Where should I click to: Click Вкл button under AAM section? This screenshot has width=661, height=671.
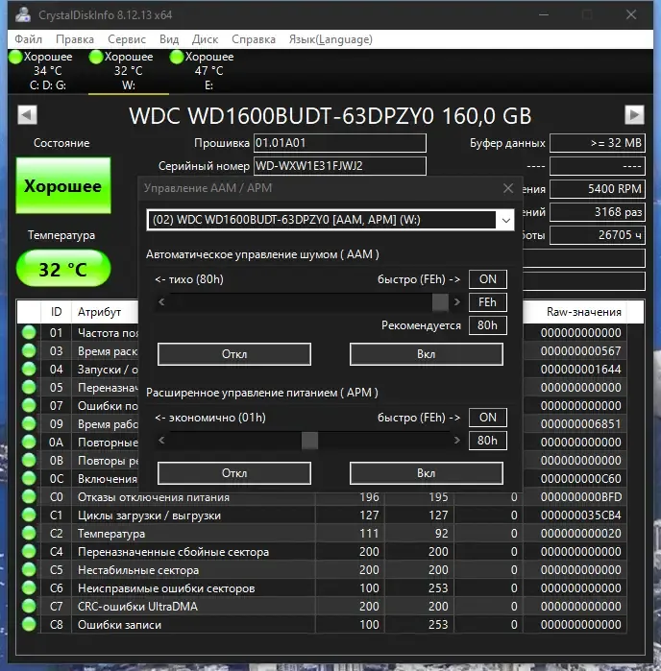coord(427,354)
